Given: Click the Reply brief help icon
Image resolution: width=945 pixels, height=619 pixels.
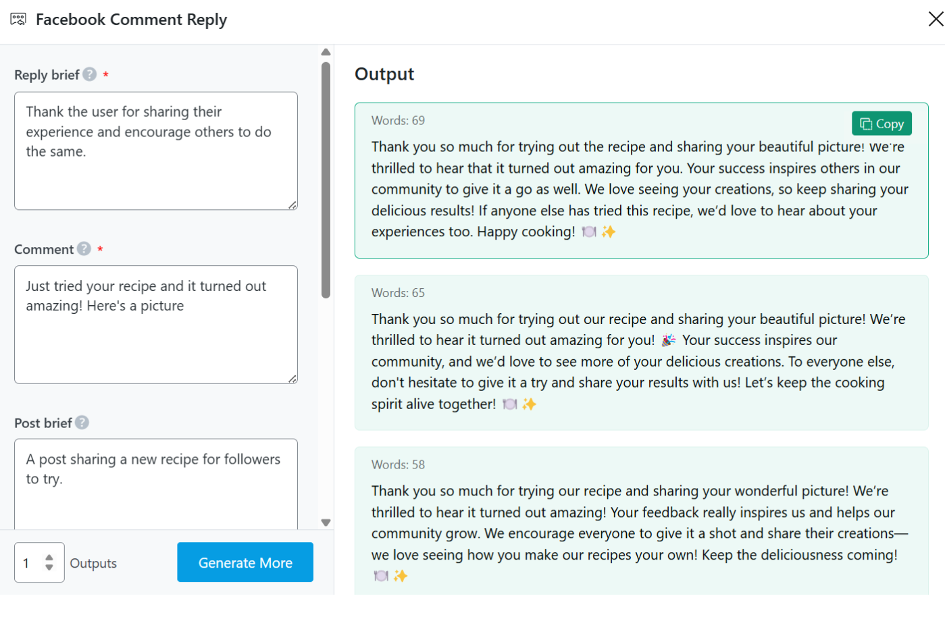Looking at the screenshot, I should (90, 74).
